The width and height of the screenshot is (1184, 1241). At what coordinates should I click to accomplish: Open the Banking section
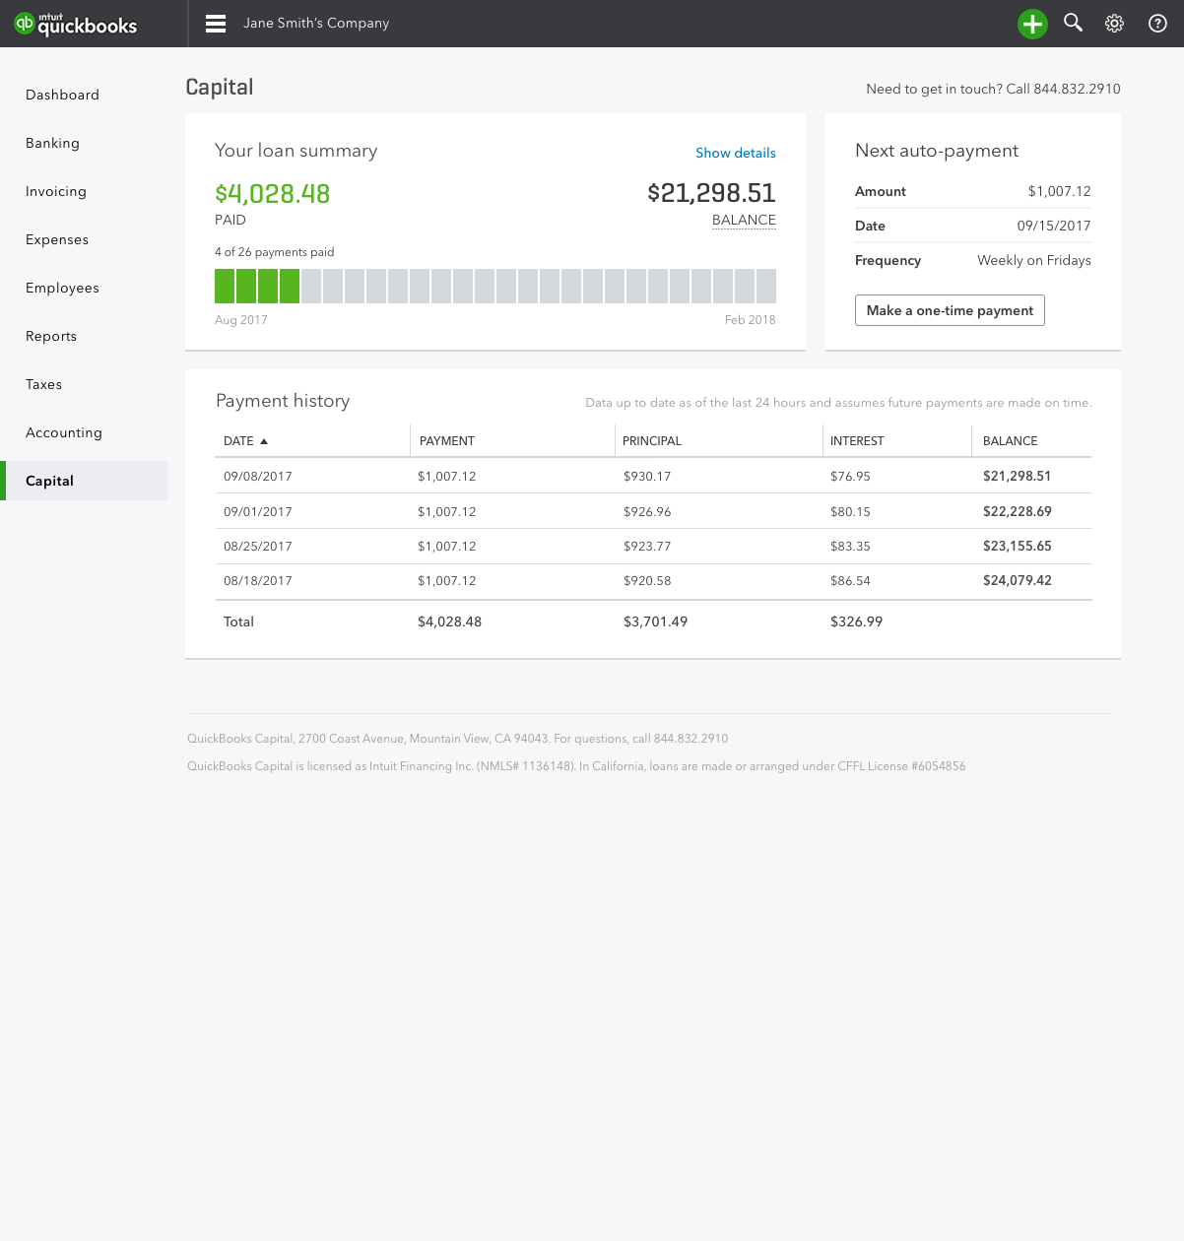click(52, 143)
